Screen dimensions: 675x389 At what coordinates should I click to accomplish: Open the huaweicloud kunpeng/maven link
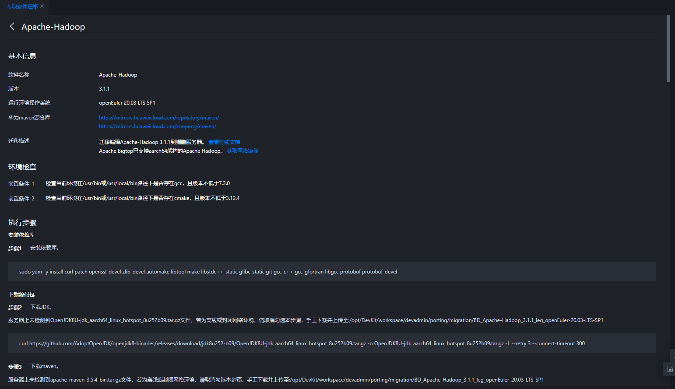(158, 126)
